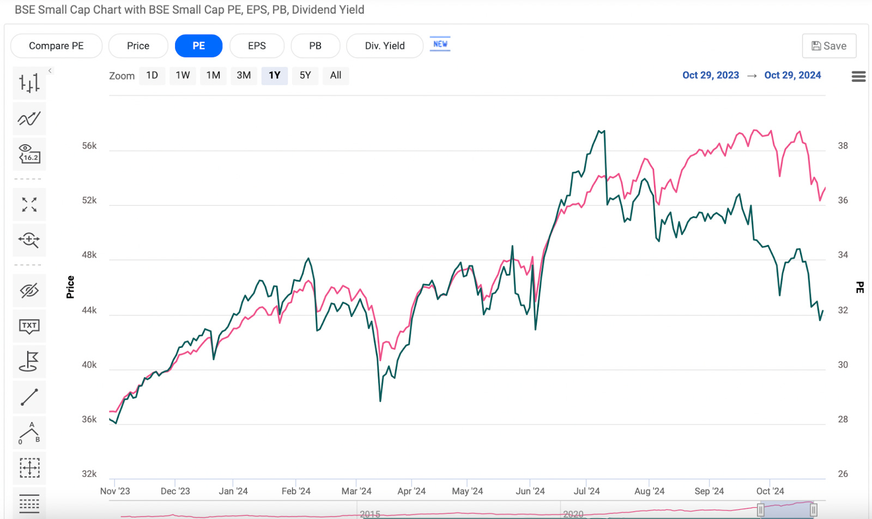Click left handle of navigator range slider

coord(760,510)
